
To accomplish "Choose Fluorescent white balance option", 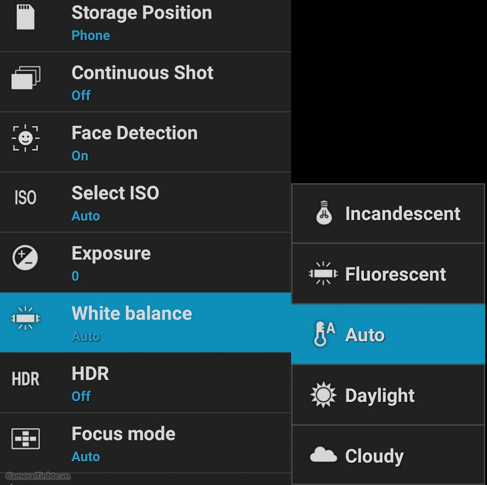I will [x=388, y=274].
